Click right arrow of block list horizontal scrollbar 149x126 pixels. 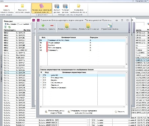124,67
